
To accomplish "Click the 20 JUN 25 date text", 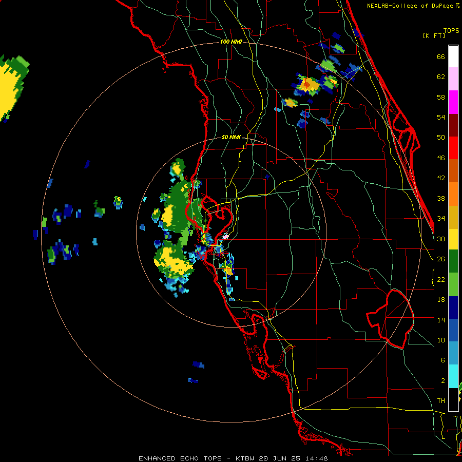I will (x=280, y=458).
